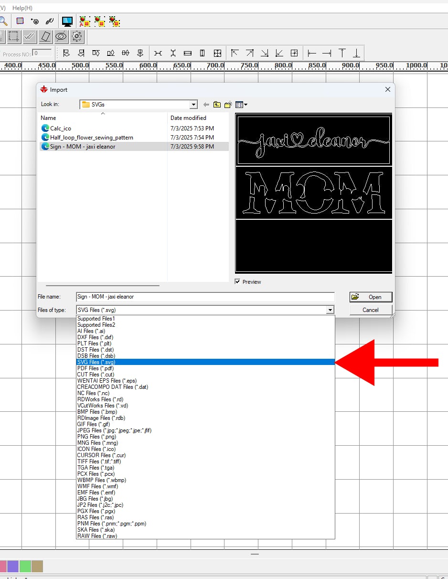Click the gear settings icon in second toolbar
Screen dimensions: 448x579
pyautogui.click(x=76, y=36)
